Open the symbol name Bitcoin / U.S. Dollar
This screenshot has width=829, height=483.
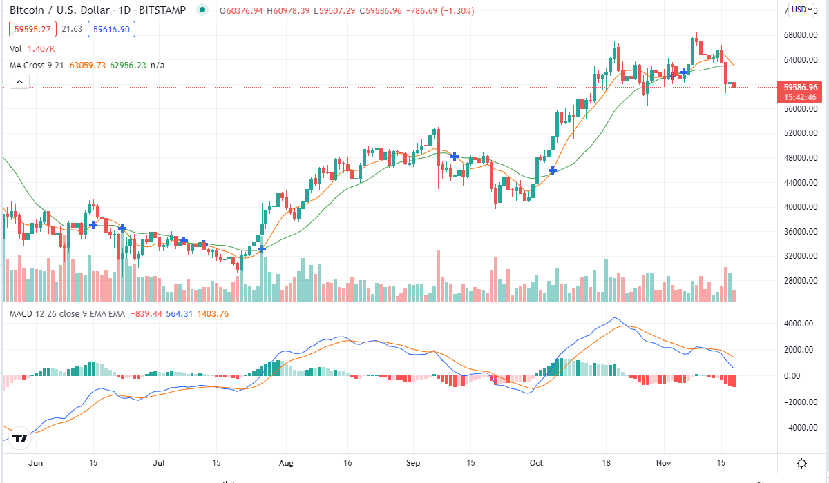[x=59, y=10]
